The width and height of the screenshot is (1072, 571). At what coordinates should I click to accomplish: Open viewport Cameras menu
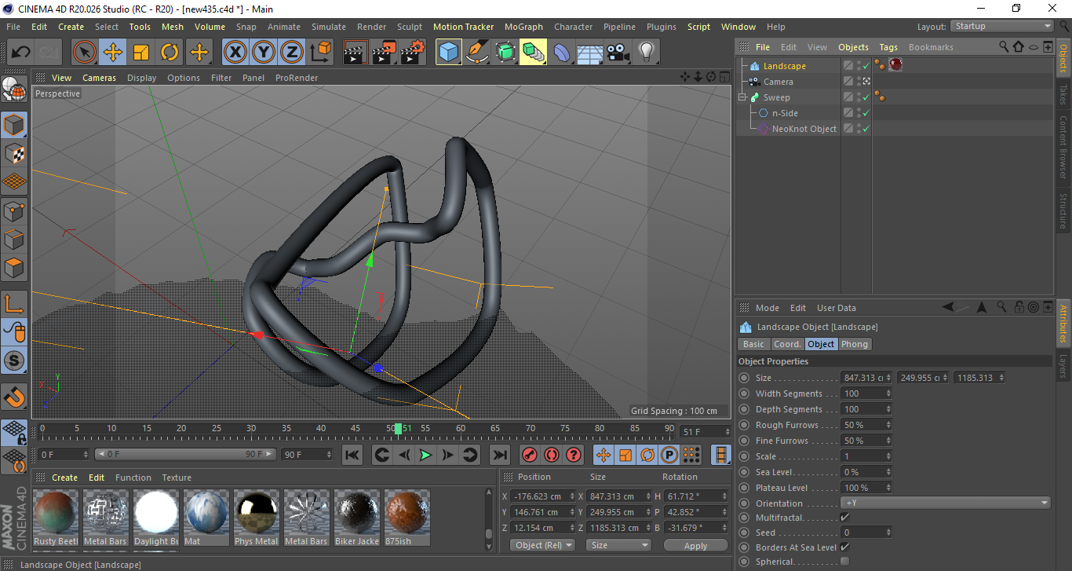(x=99, y=78)
